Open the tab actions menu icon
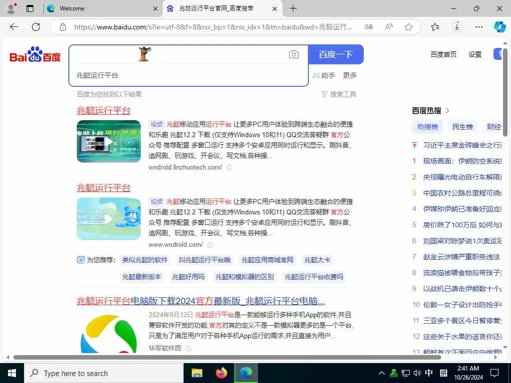This screenshot has height=383, width=511. pyautogui.click(x=30, y=8)
